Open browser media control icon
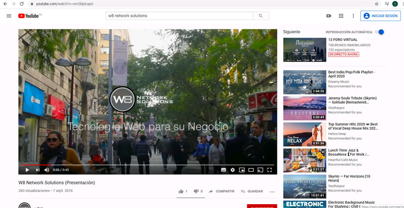Screen dimensions: 404x208 [387, 4]
